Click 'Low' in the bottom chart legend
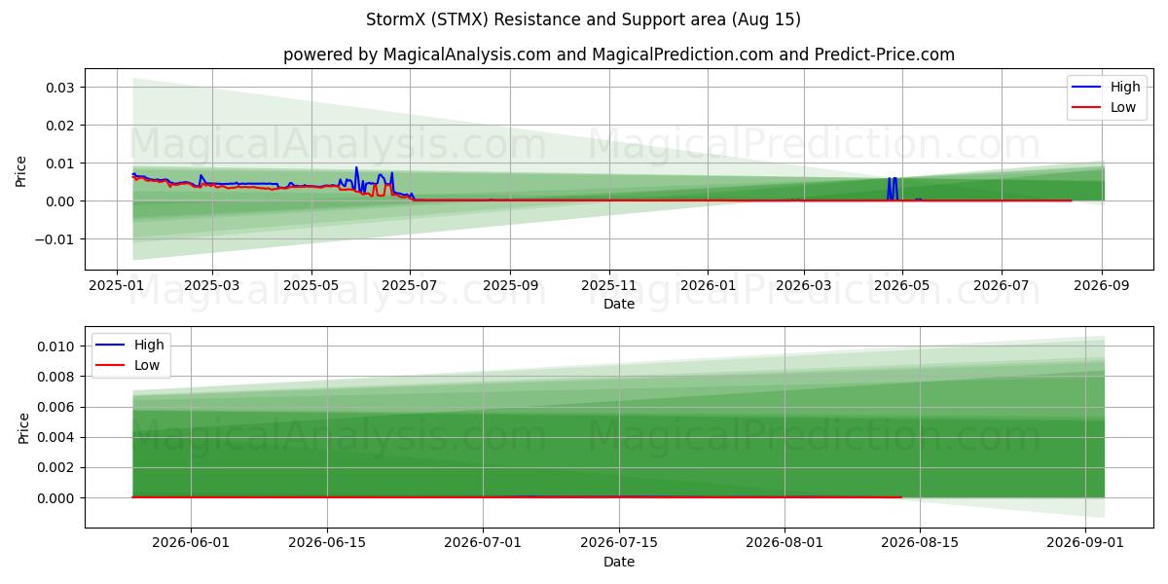The image size is (1168, 584). [147, 365]
